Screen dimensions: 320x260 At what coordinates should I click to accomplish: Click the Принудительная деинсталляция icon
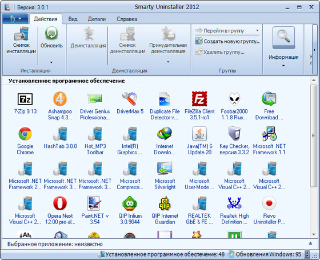click(x=168, y=34)
